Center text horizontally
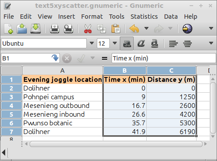This screenshot has height=161, width=217. tap(187, 44)
